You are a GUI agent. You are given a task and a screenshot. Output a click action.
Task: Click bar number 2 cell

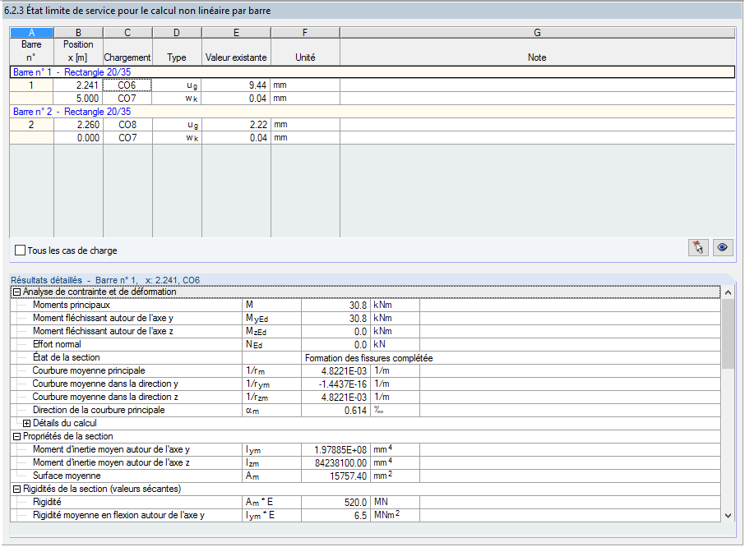tap(31, 125)
